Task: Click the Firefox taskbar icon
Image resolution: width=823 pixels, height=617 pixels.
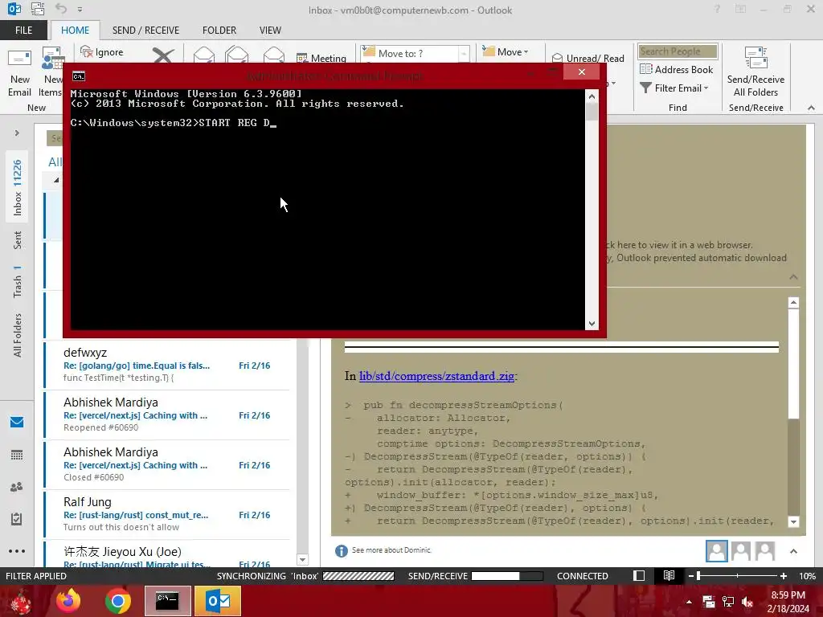Action: (x=68, y=601)
